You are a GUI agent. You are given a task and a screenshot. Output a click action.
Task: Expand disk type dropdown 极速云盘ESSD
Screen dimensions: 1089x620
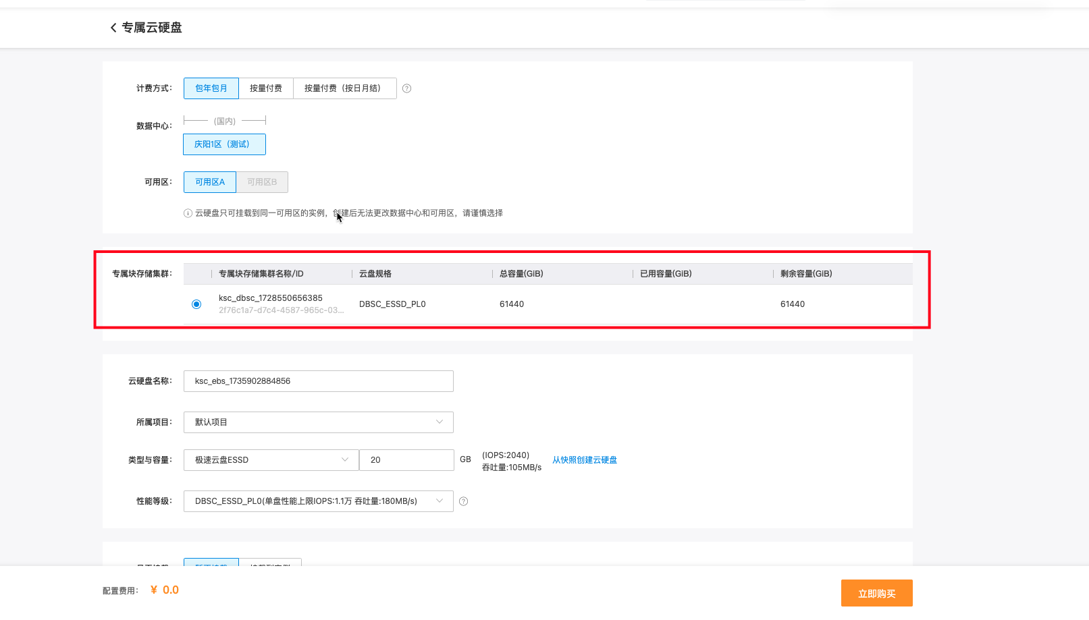coord(271,460)
